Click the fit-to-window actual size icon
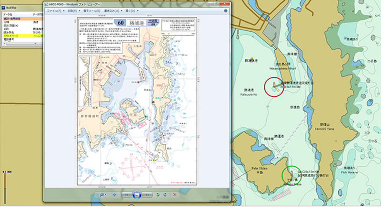The width and height of the screenshot is (381, 207). click(114, 195)
